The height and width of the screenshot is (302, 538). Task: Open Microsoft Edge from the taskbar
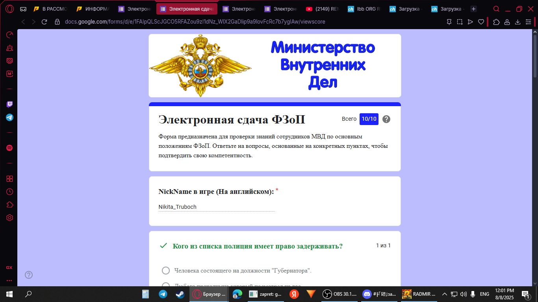(237, 294)
